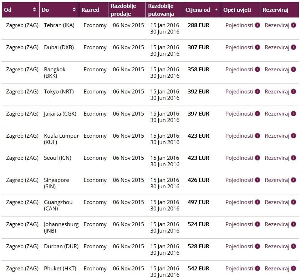Click the arrow icon beside Dubai Rezerviraj
The height and width of the screenshot is (280, 301).
point(293,47)
